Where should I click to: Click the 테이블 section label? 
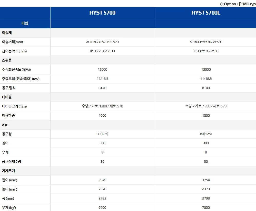[7, 97]
